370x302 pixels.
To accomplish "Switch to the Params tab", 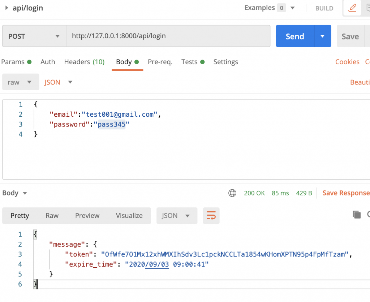I will click(x=16, y=62).
